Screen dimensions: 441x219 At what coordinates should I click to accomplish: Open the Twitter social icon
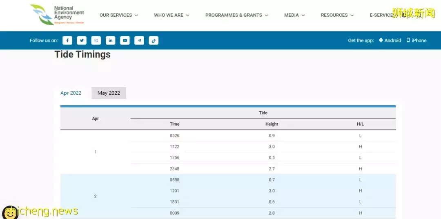pyautogui.click(x=82, y=40)
